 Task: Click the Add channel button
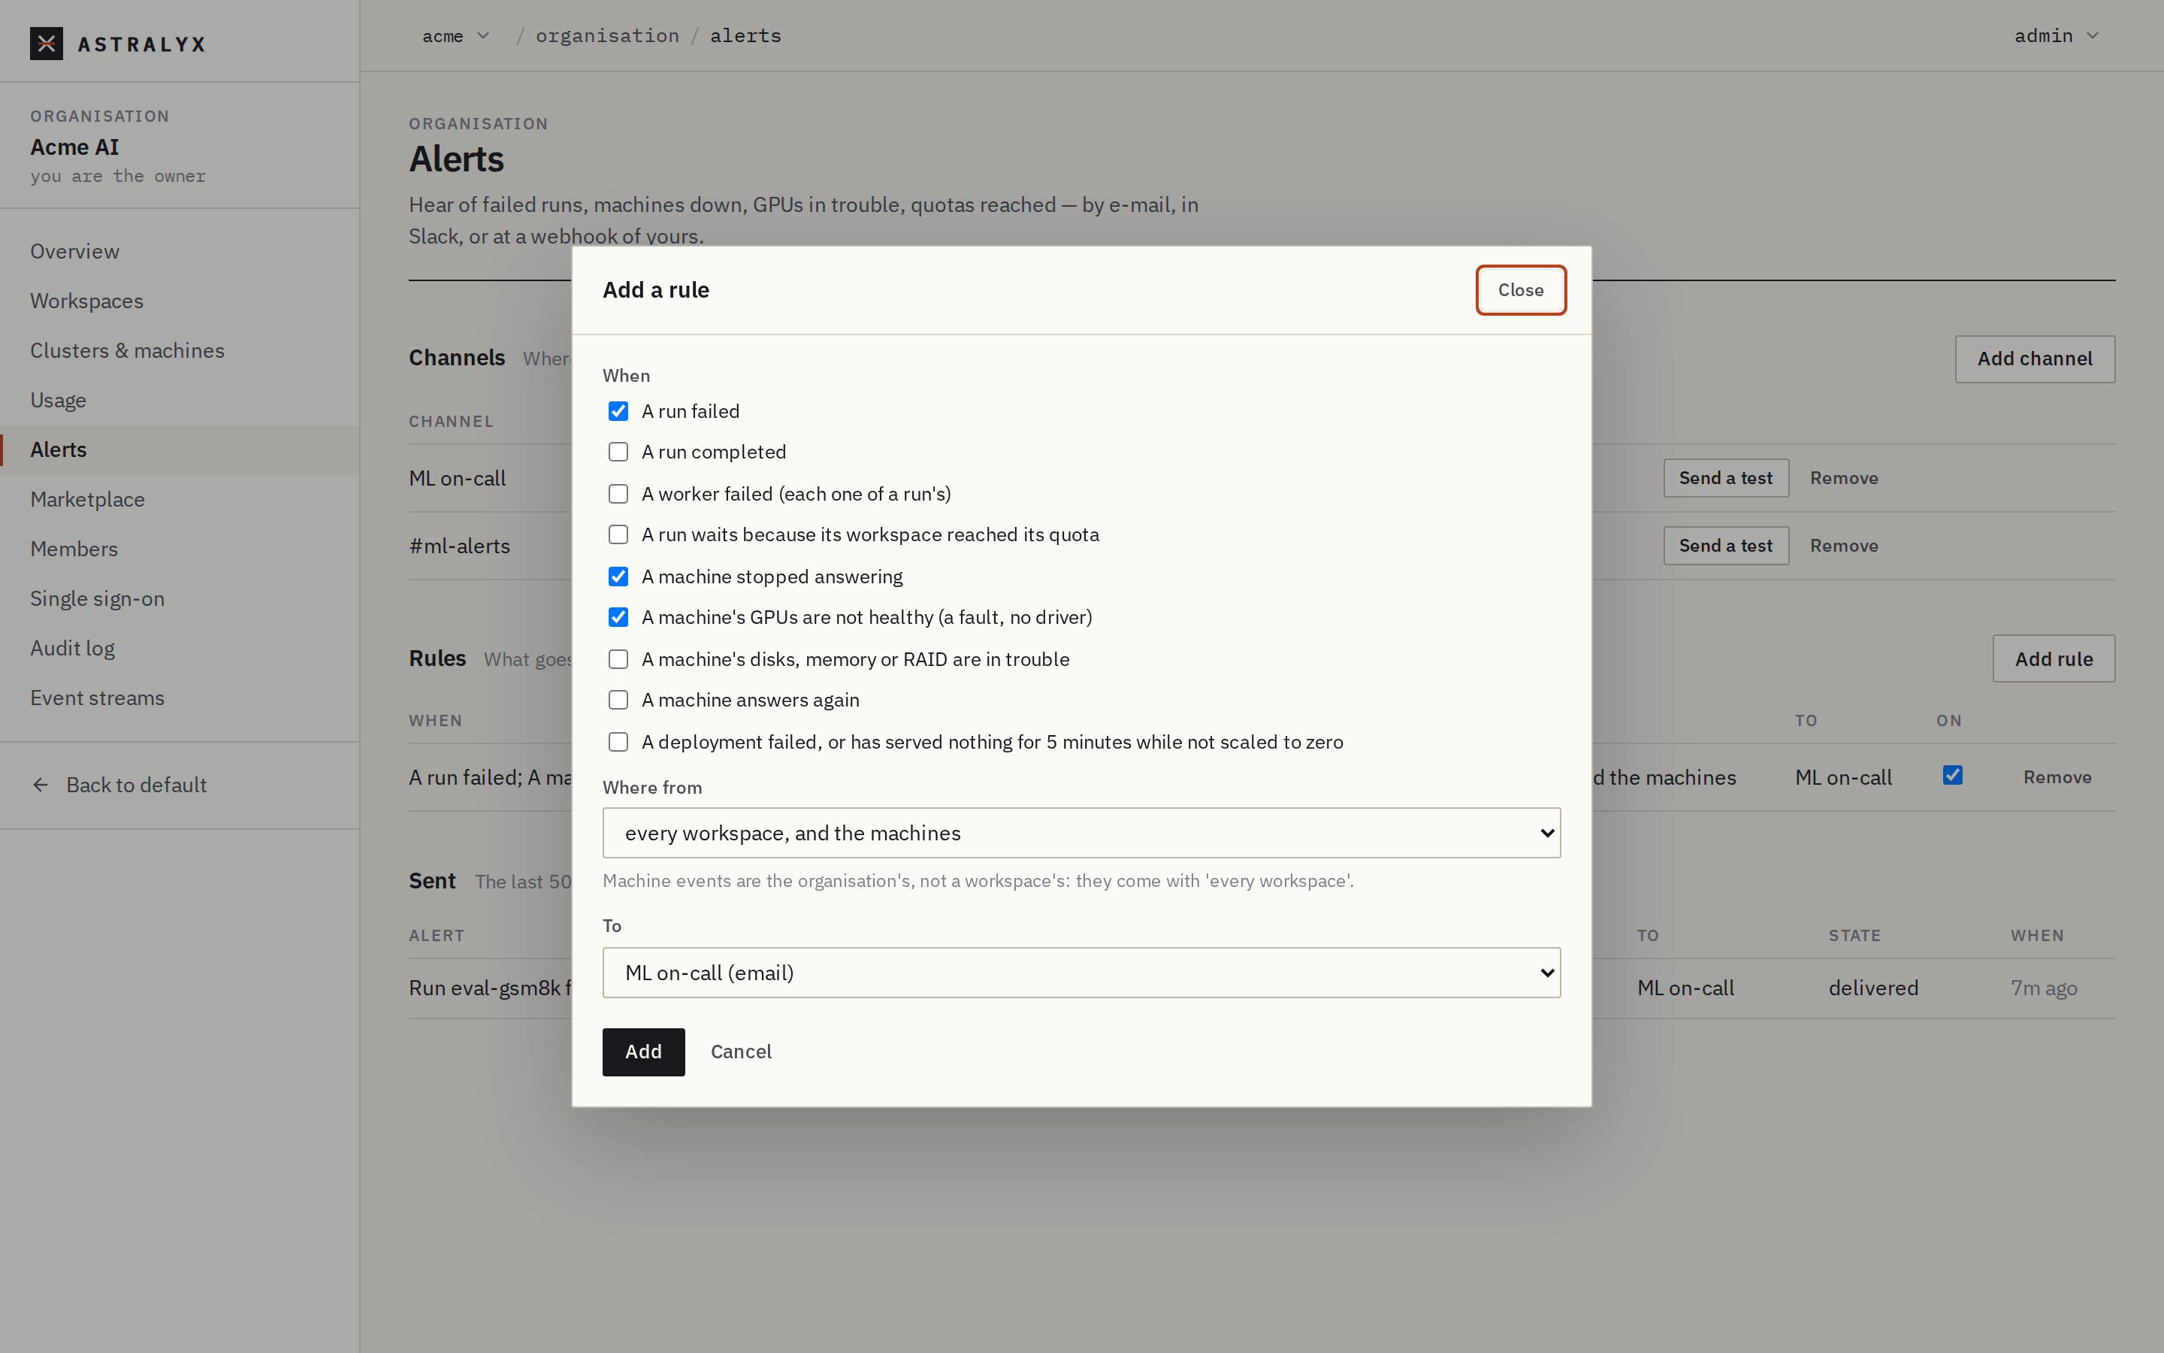(x=2034, y=359)
